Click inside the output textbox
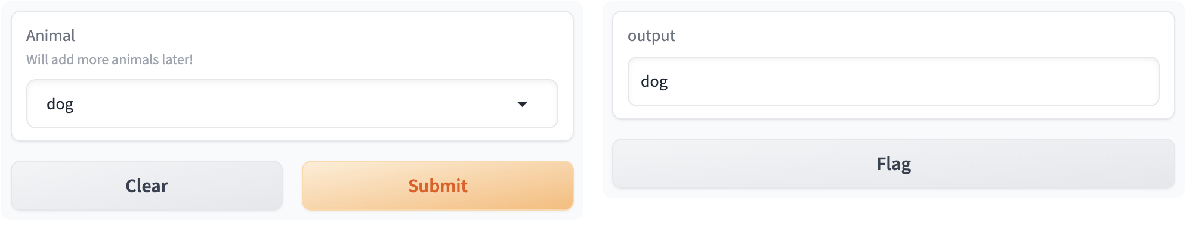Viewport: 1186px width, 226px height. (894, 81)
